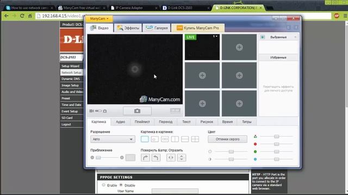Click the Купить ManyCam Pro tab
This screenshot has width=348, height=195.
[198, 28]
